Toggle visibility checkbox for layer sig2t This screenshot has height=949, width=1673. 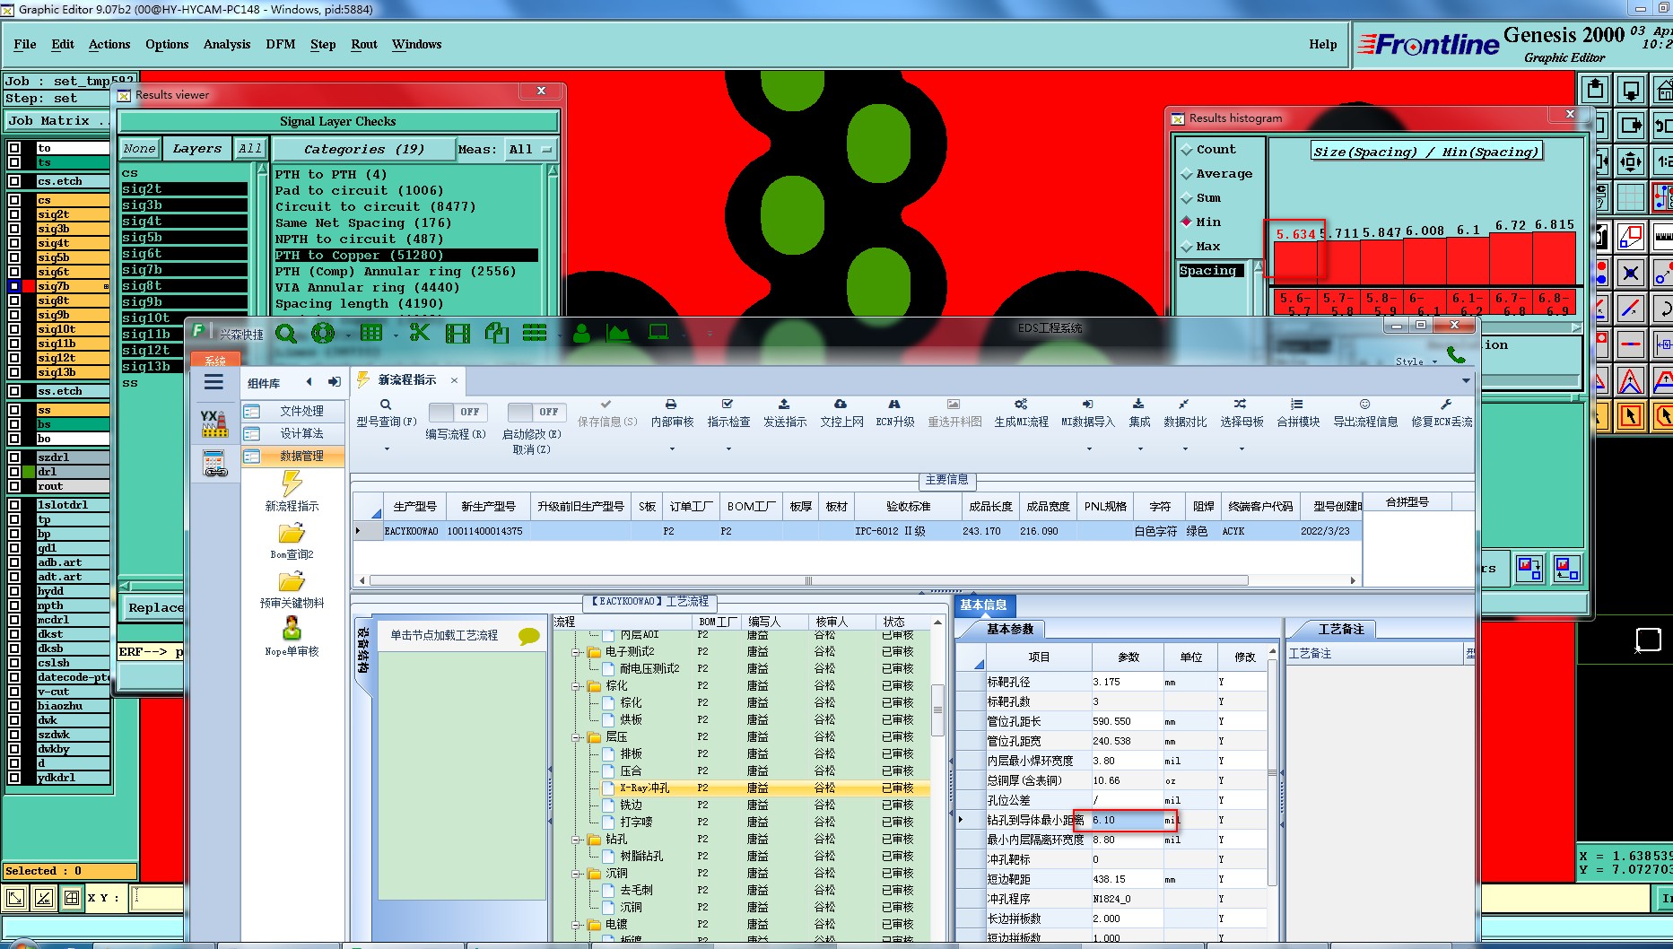click(14, 214)
